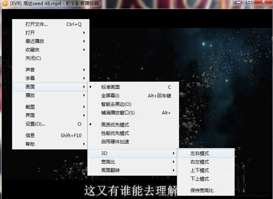Choose 打开文件... from context menu
273x199 pixels.
point(37,24)
